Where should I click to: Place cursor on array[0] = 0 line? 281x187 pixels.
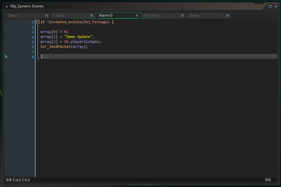point(54,32)
